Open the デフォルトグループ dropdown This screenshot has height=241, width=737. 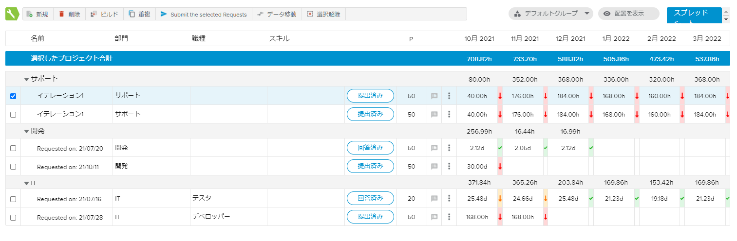tap(550, 14)
